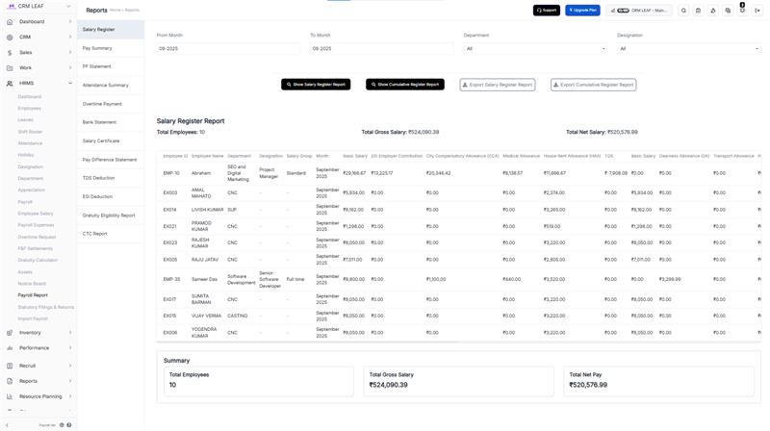Click Show Cumulative Register Report button

pyautogui.click(x=405, y=85)
